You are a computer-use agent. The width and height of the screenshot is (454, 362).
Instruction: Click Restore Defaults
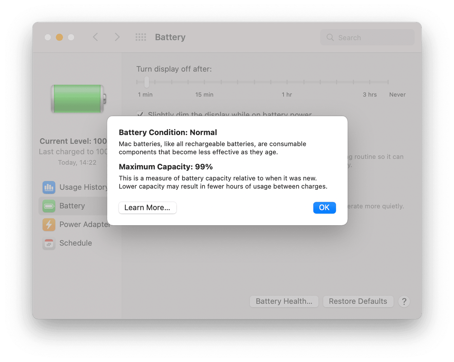point(358,301)
